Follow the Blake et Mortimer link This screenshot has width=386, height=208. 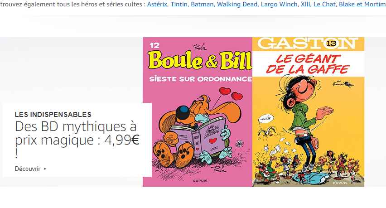(362, 4)
